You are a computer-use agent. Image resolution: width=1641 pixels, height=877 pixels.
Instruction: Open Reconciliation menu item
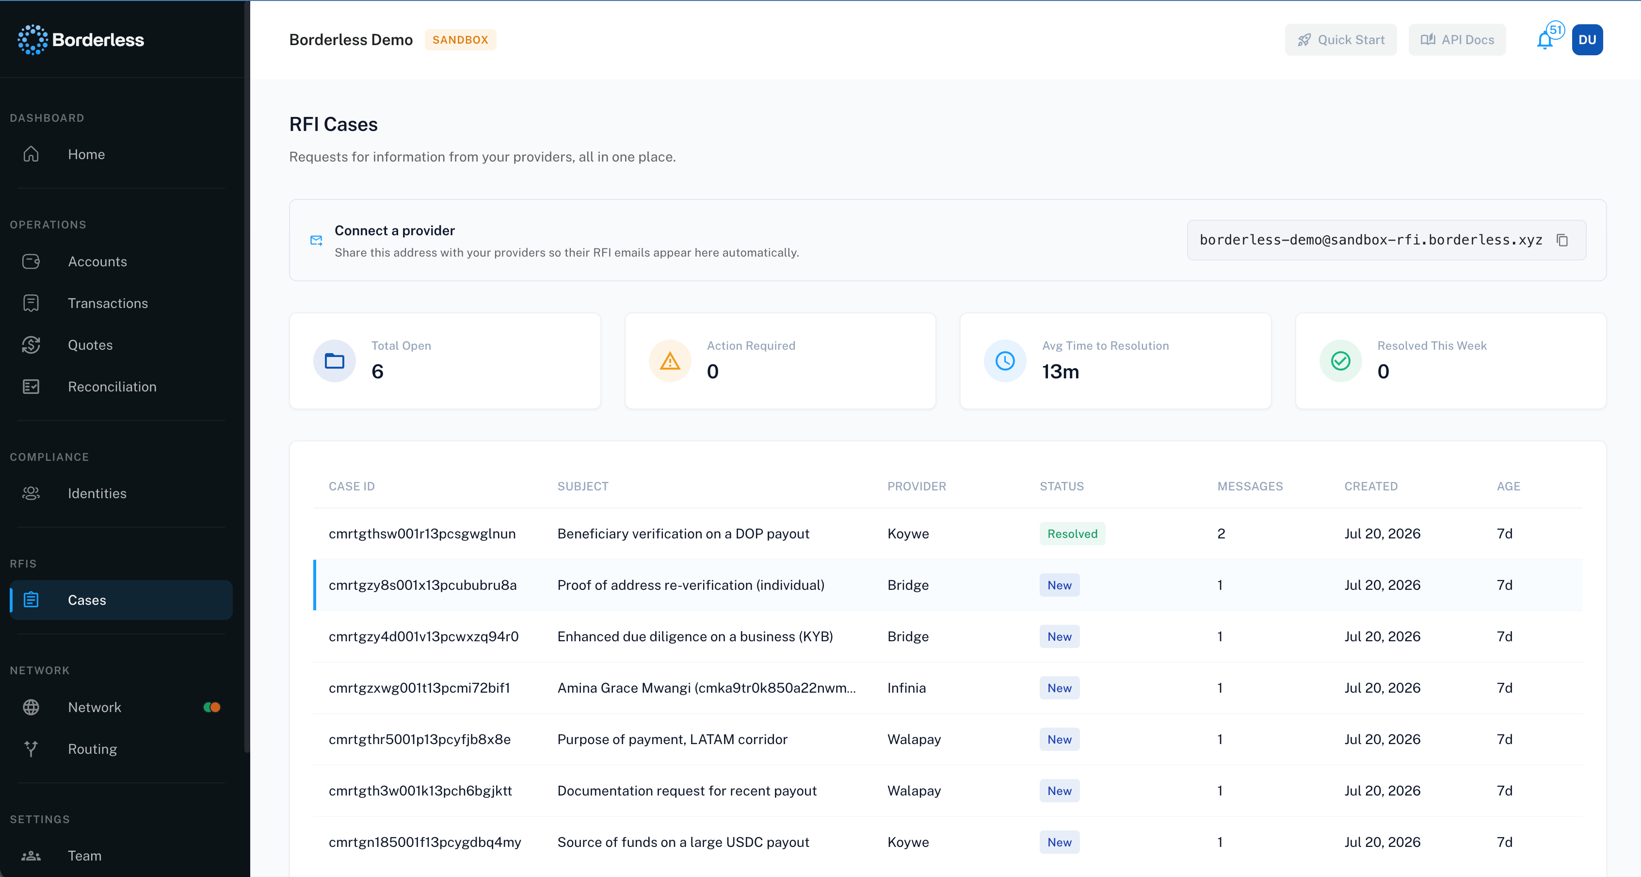121,387
